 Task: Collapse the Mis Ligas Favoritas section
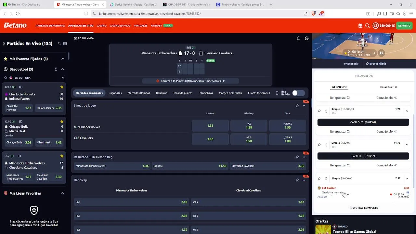pyautogui.click(x=63, y=193)
